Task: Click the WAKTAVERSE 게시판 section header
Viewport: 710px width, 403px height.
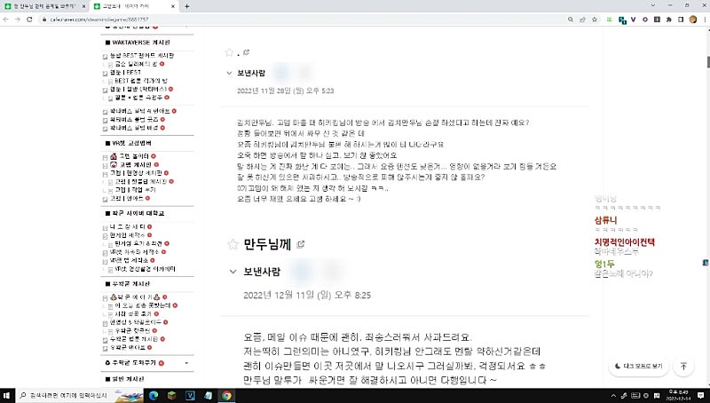Action: [x=141, y=43]
